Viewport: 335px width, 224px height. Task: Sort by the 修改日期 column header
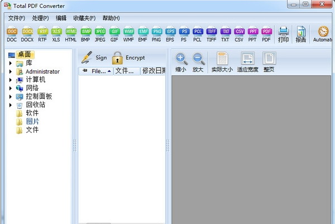pyautogui.click(x=154, y=71)
